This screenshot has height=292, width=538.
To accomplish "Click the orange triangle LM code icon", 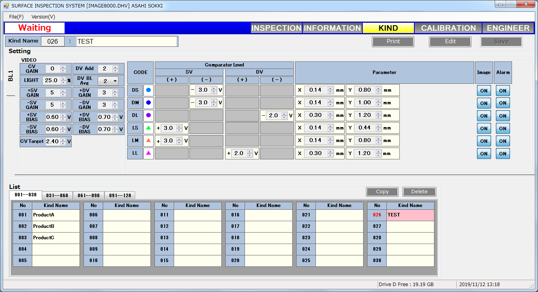I will pos(148,140).
